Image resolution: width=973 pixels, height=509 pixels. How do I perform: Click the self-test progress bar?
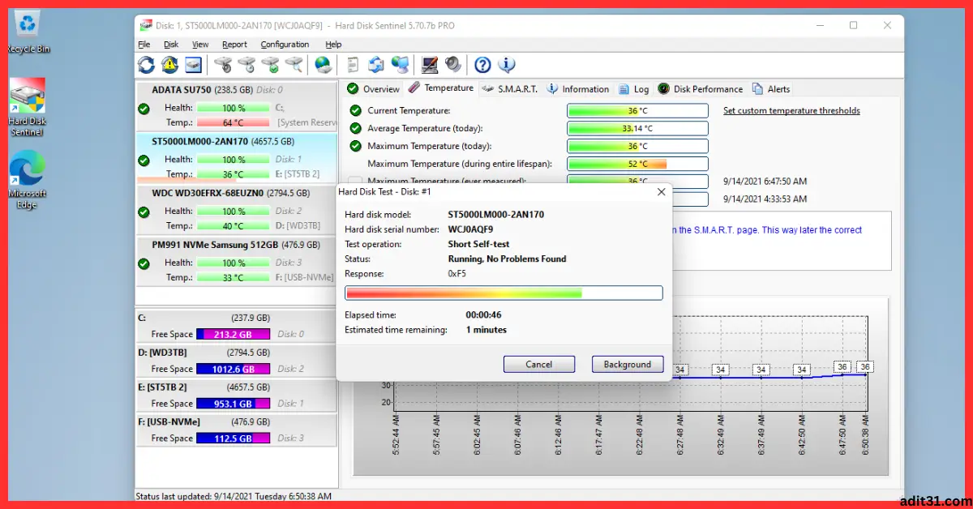(x=504, y=293)
